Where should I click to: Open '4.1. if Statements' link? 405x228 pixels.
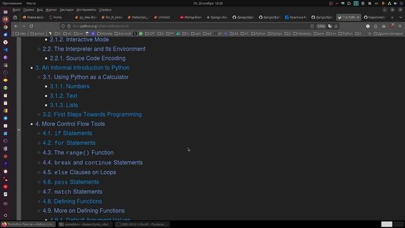pos(68,133)
